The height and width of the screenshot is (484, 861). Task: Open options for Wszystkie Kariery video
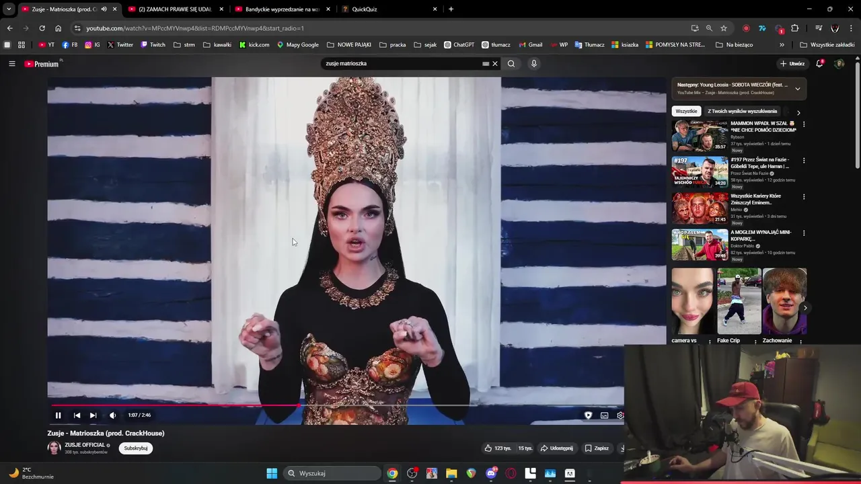pos(804,197)
